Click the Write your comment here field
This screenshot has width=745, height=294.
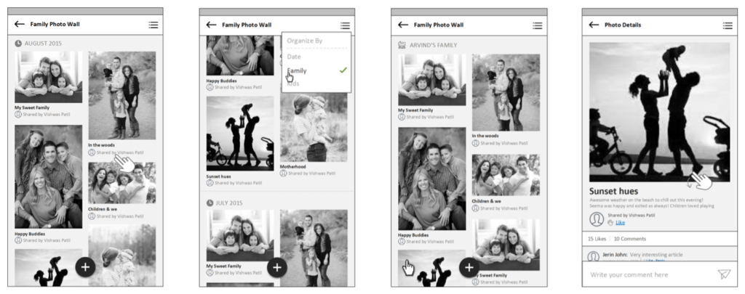648,274
